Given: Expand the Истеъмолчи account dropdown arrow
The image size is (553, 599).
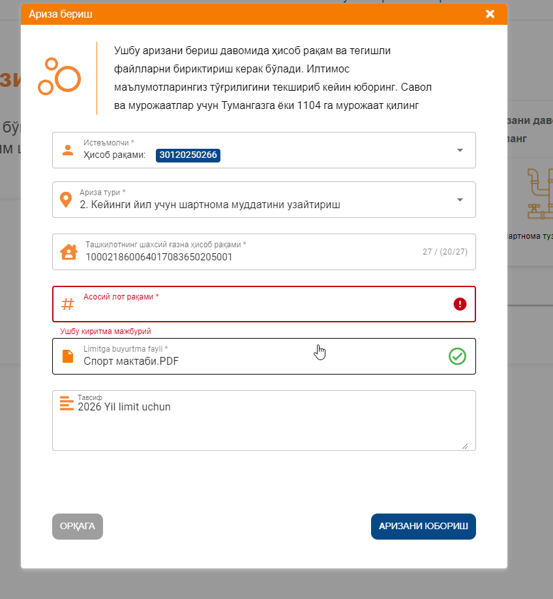Looking at the screenshot, I should 460,150.
